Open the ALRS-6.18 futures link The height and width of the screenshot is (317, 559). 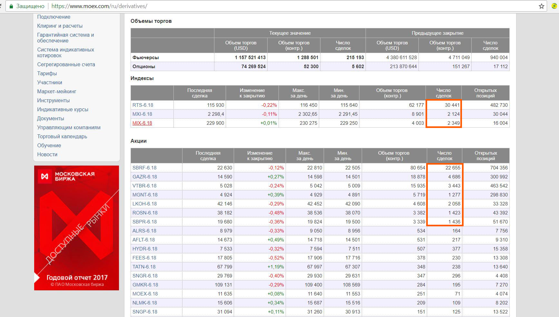[144, 231]
